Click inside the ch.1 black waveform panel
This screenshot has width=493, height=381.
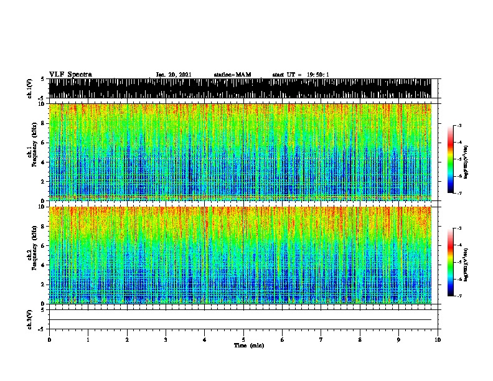[240, 88]
